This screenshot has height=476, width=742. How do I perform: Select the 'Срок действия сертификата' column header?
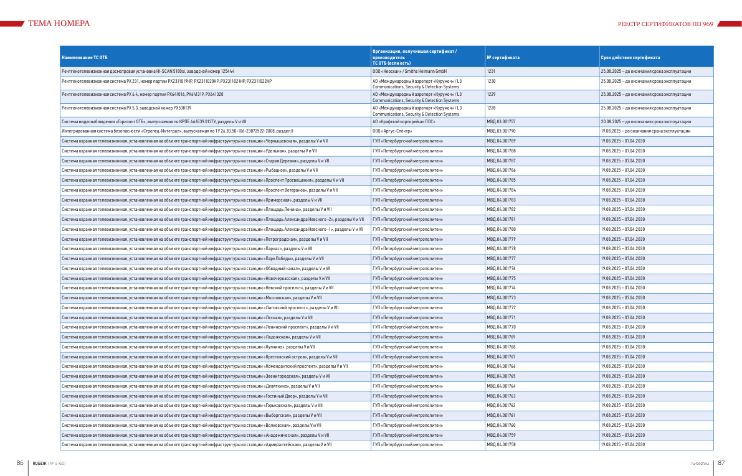[630, 58]
